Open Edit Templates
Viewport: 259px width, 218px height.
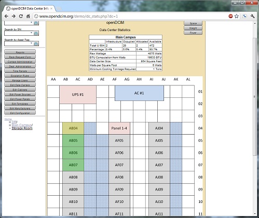pos(20,104)
